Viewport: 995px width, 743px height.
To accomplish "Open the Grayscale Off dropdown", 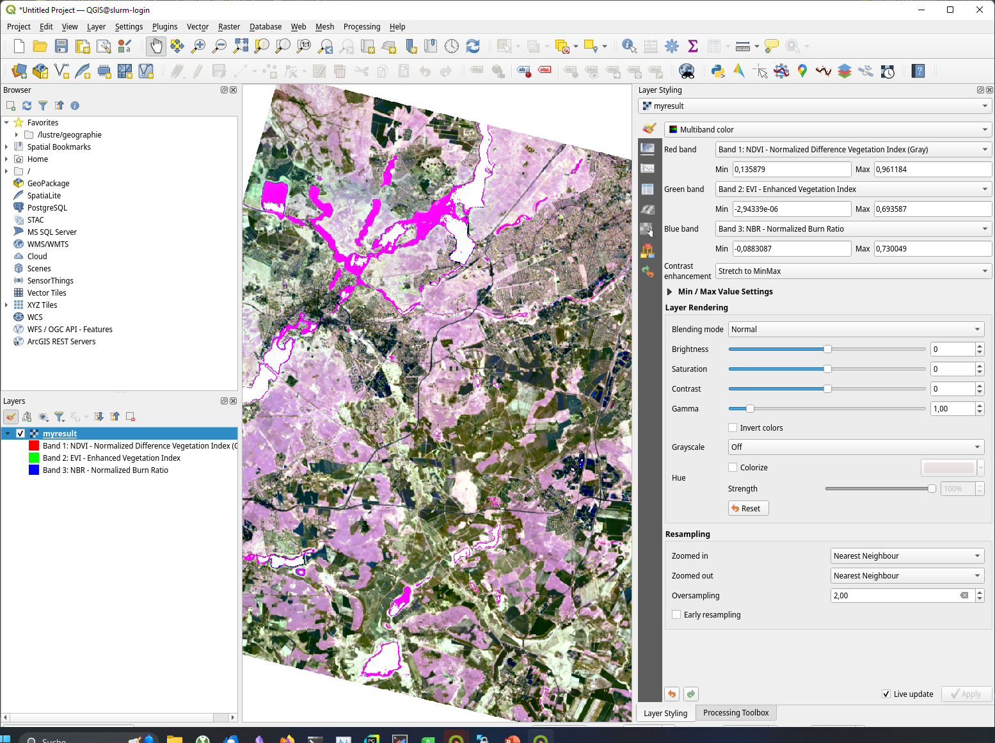I will coord(856,447).
